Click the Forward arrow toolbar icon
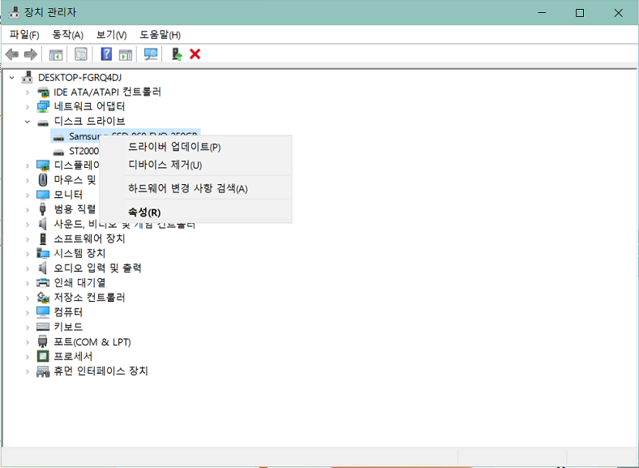The width and height of the screenshot is (639, 468). click(31, 54)
